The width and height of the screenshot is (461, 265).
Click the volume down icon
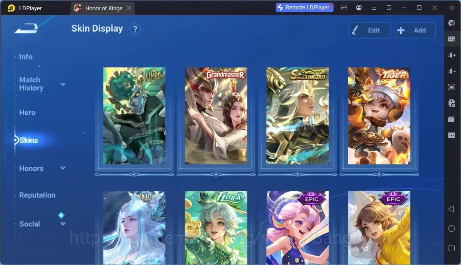click(x=452, y=71)
